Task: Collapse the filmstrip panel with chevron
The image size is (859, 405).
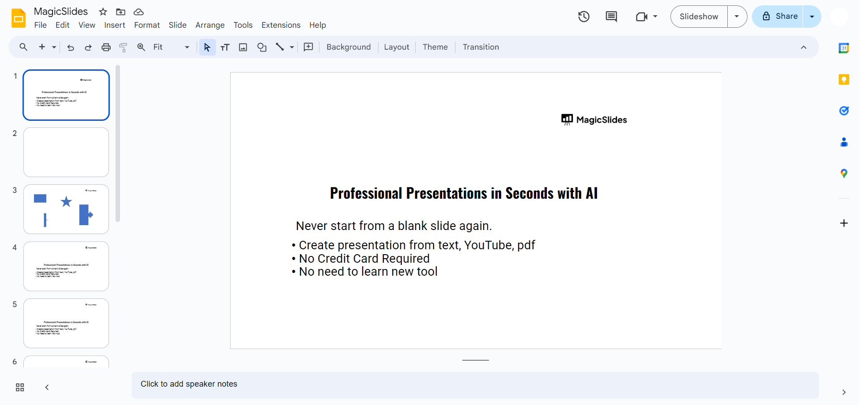Action: click(x=47, y=388)
